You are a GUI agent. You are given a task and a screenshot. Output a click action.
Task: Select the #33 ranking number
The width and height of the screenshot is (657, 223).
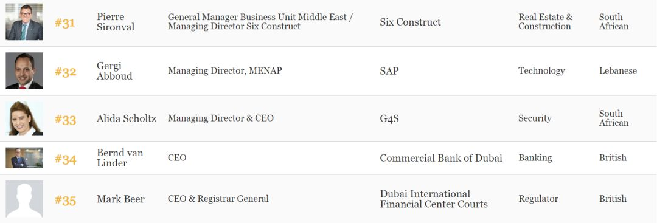click(65, 120)
